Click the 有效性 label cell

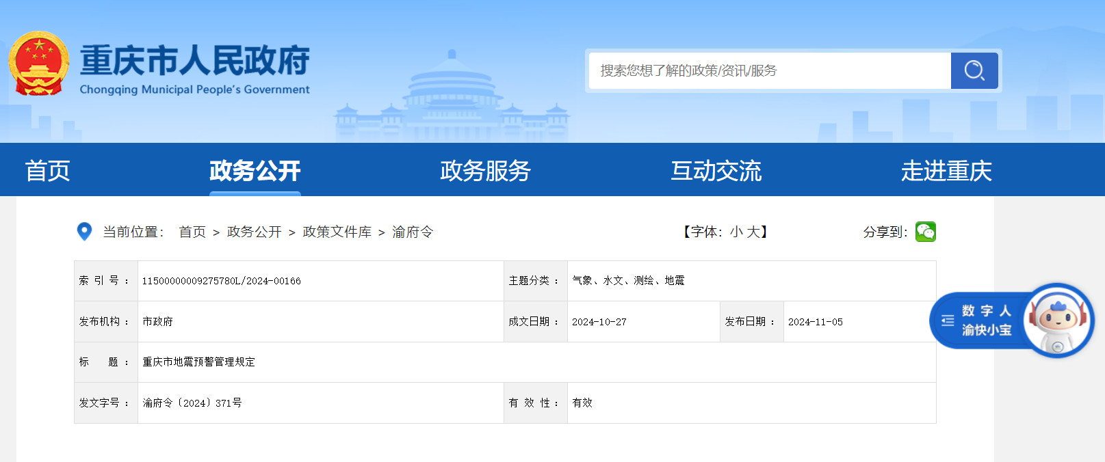(x=536, y=403)
